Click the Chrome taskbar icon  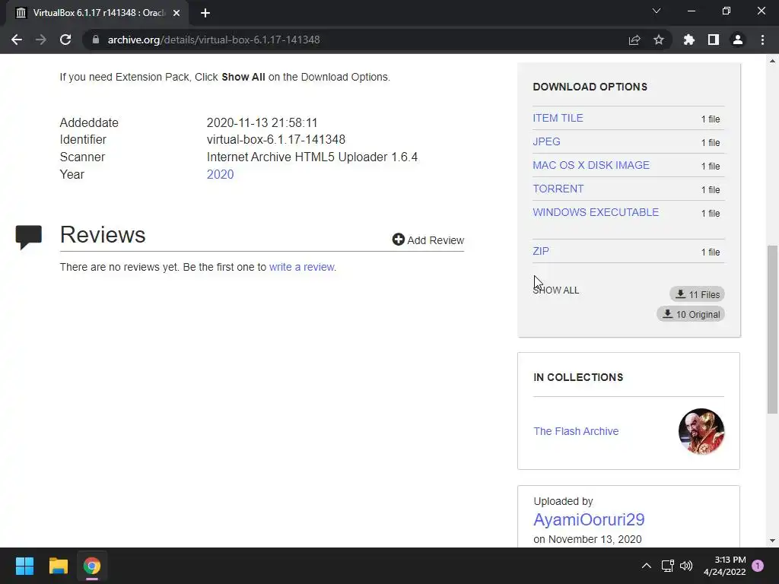(x=92, y=566)
